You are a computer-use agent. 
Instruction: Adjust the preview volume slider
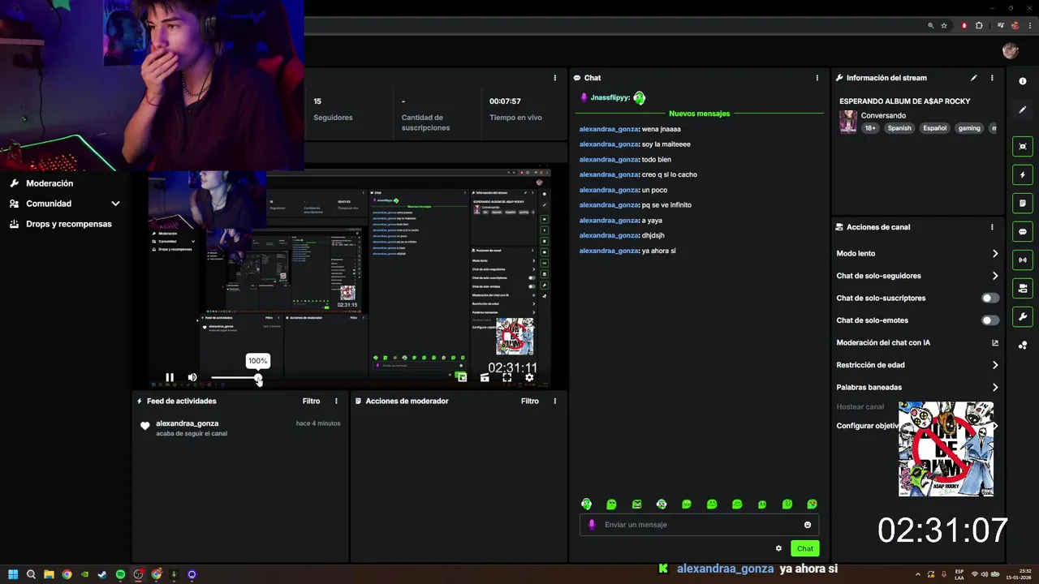tap(235, 378)
